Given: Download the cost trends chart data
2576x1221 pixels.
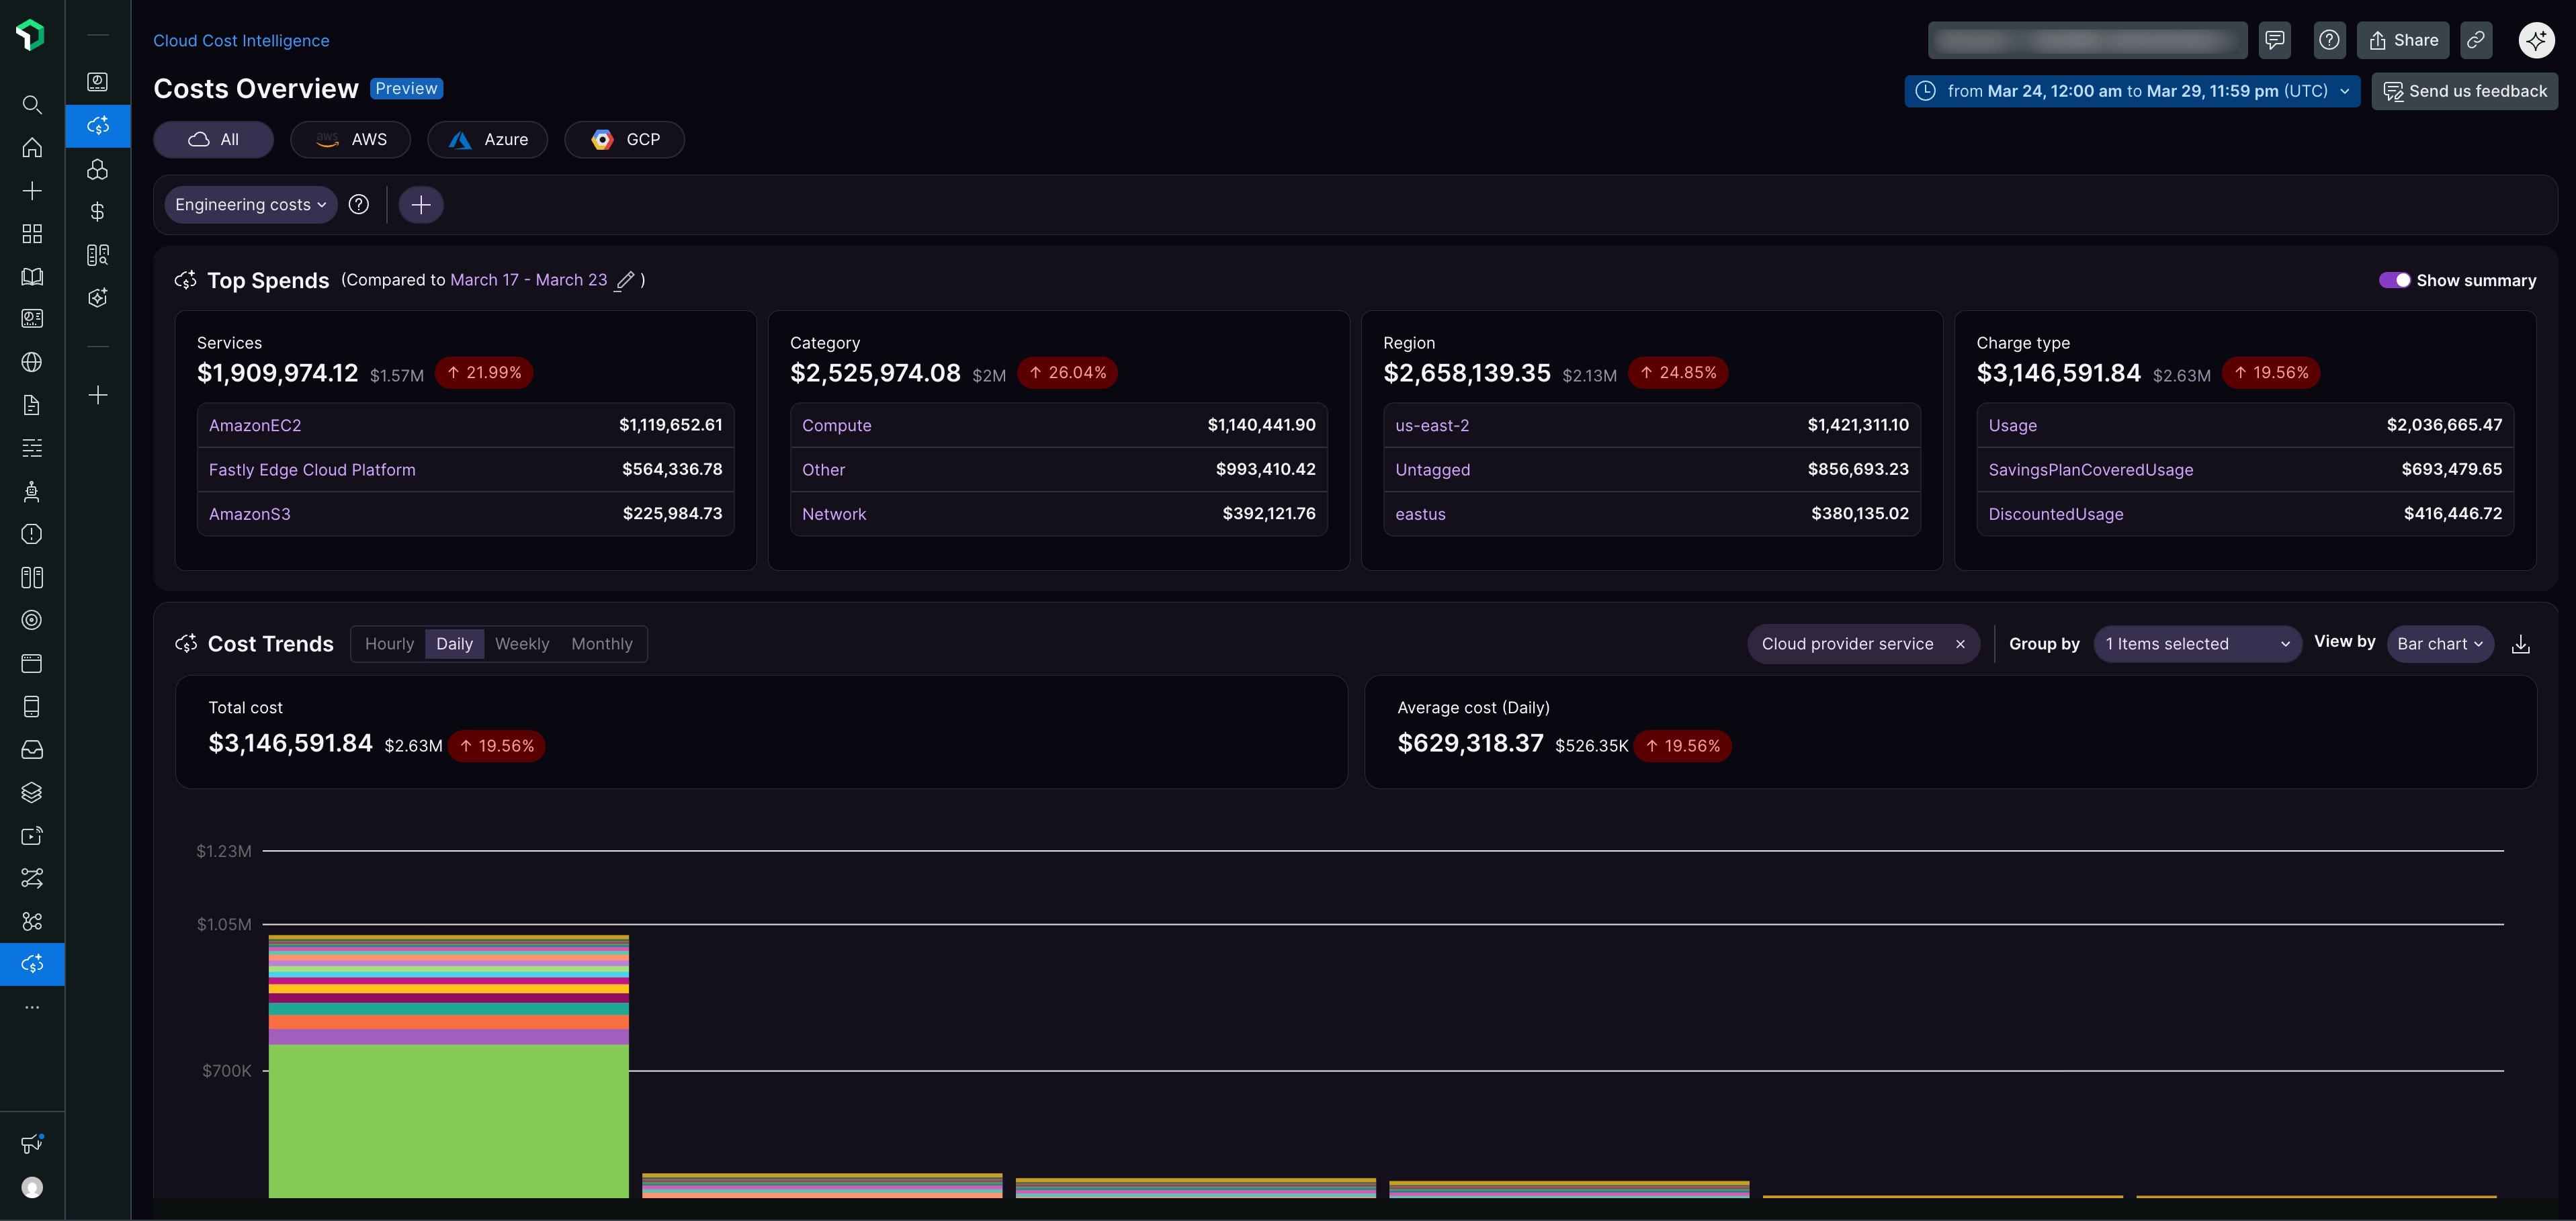Looking at the screenshot, I should [x=2521, y=644].
